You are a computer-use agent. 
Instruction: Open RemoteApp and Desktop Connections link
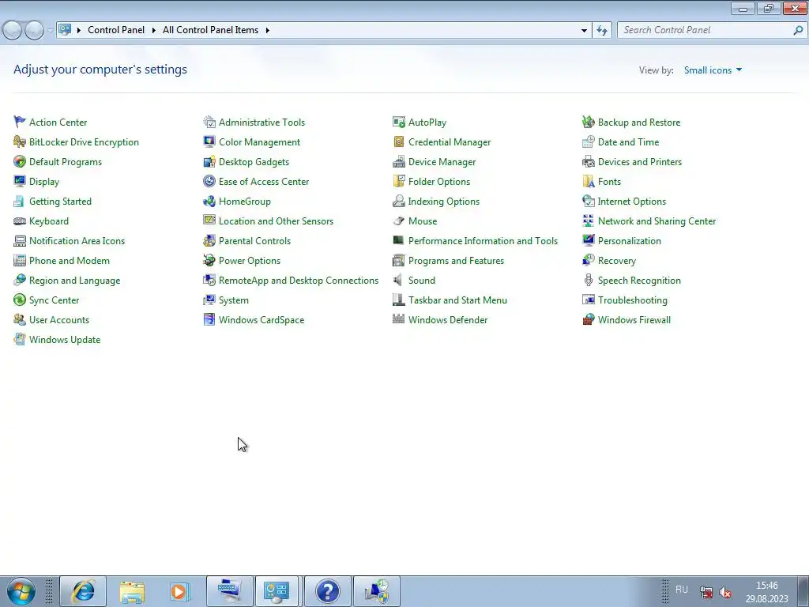[299, 281]
